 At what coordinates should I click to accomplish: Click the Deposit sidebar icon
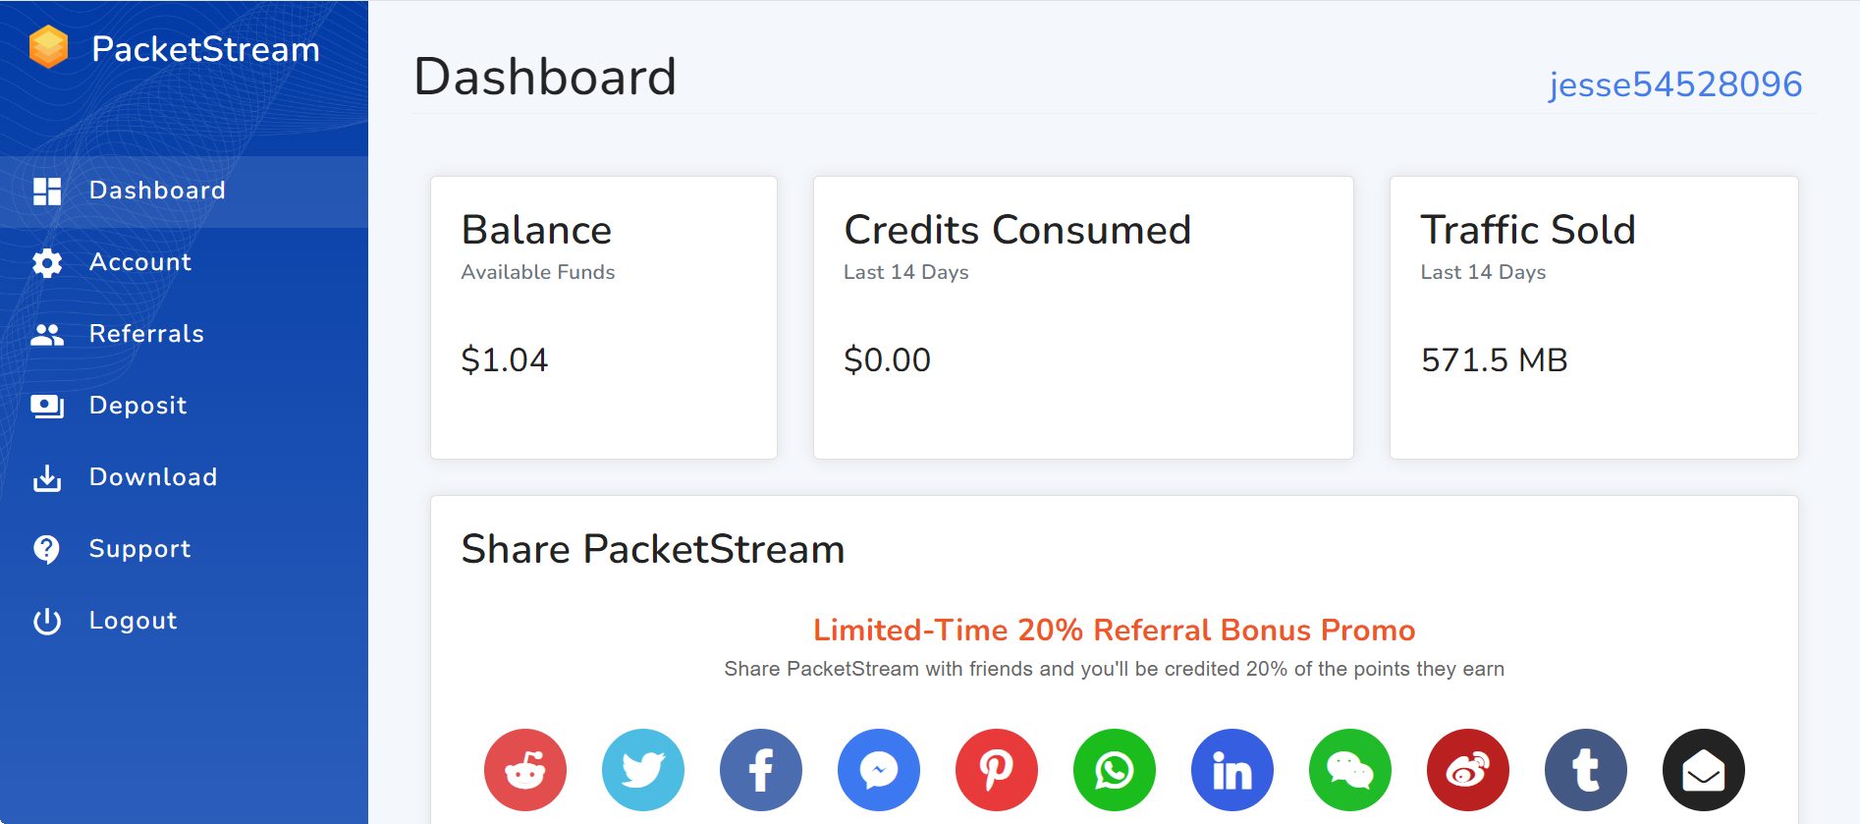pos(46,406)
